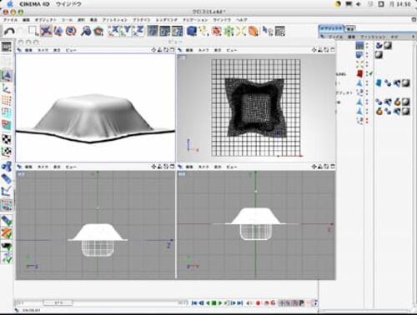Toggle the X axis lock
Viewport: 417px width, 315px height.
[x=114, y=31]
